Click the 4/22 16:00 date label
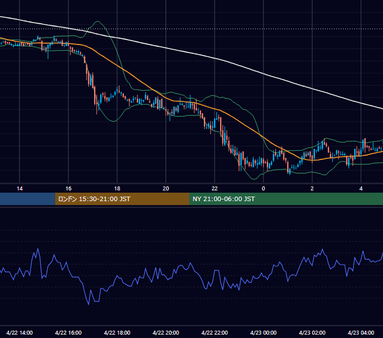 click(x=68, y=333)
